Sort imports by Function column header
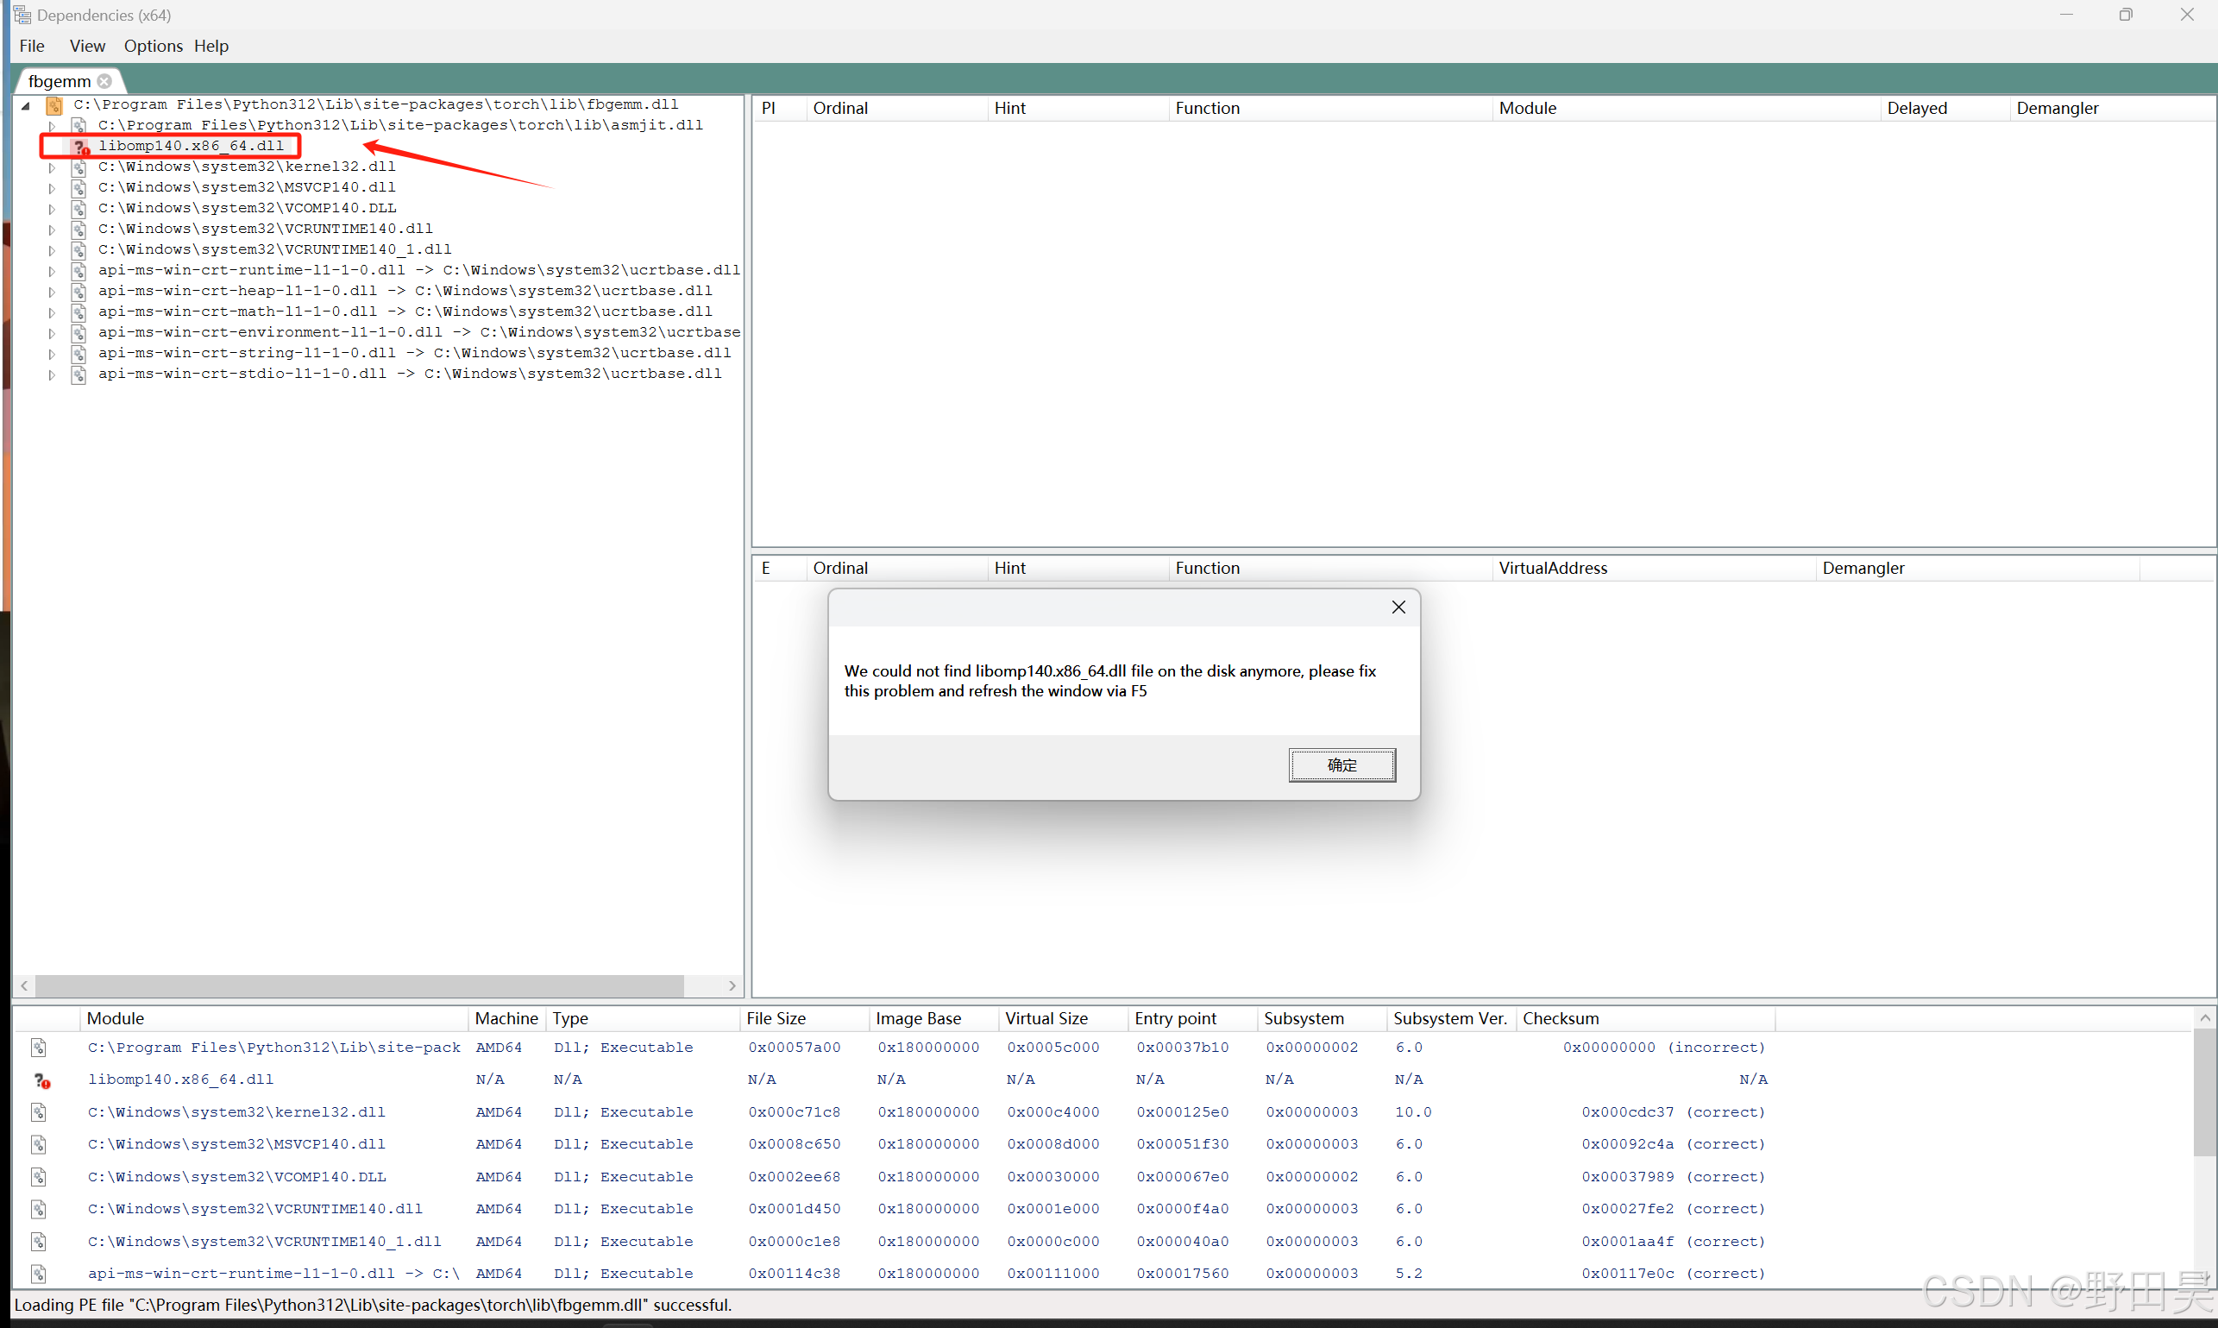Image resolution: width=2218 pixels, height=1328 pixels. pyautogui.click(x=1329, y=108)
